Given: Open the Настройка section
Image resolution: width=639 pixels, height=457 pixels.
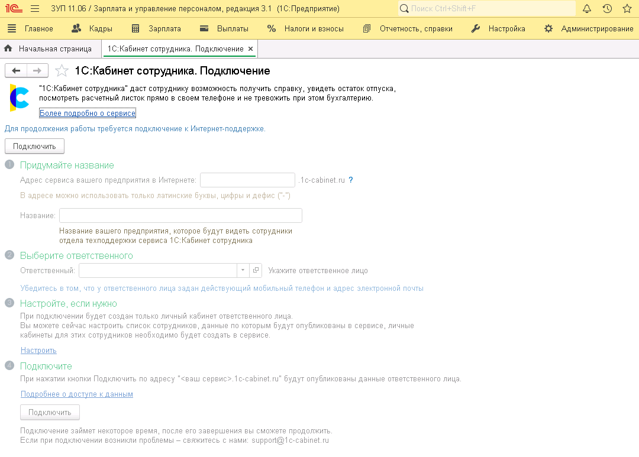Looking at the screenshot, I should 507,28.
